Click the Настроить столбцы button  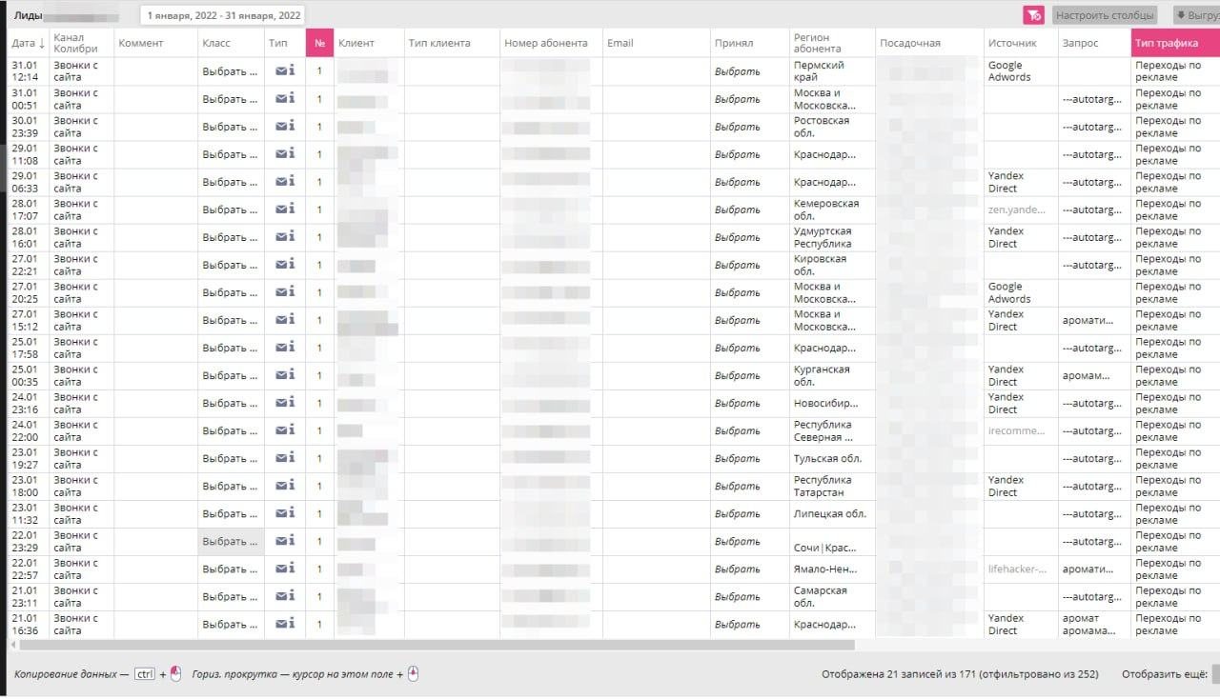coord(1105,15)
